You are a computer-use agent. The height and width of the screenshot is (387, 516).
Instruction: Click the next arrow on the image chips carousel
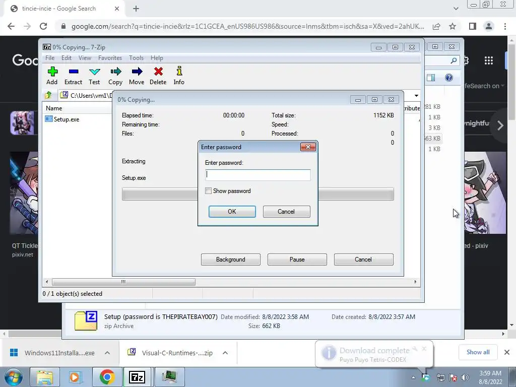[x=500, y=125]
